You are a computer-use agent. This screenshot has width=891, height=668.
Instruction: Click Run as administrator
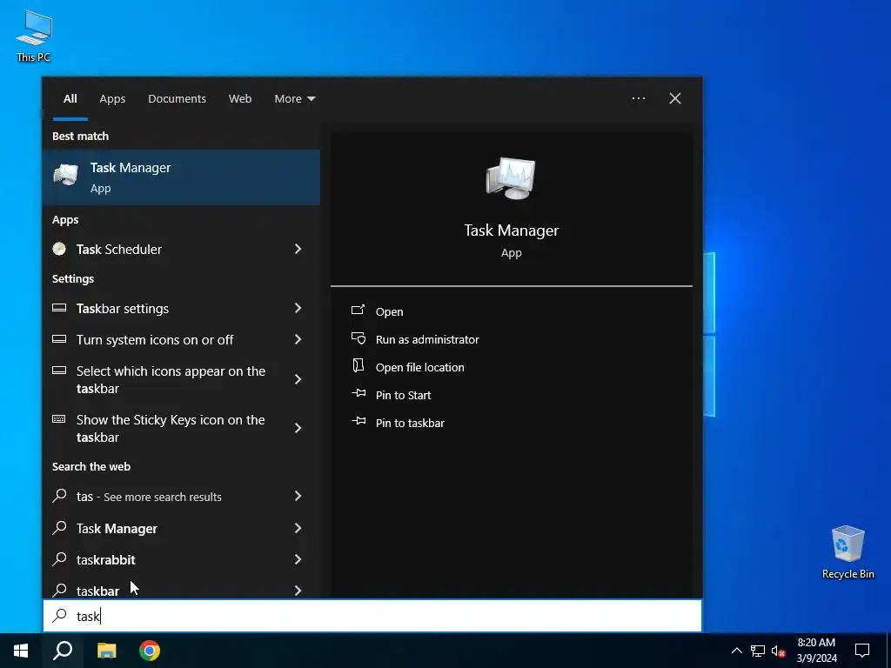pos(427,340)
